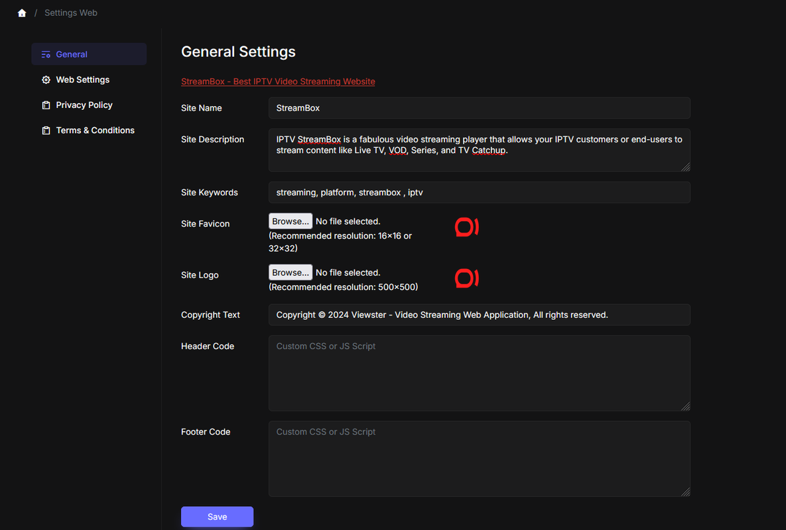Screen dimensions: 786x530
Task: Browse for a Site Logo file
Action: [x=291, y=272]
